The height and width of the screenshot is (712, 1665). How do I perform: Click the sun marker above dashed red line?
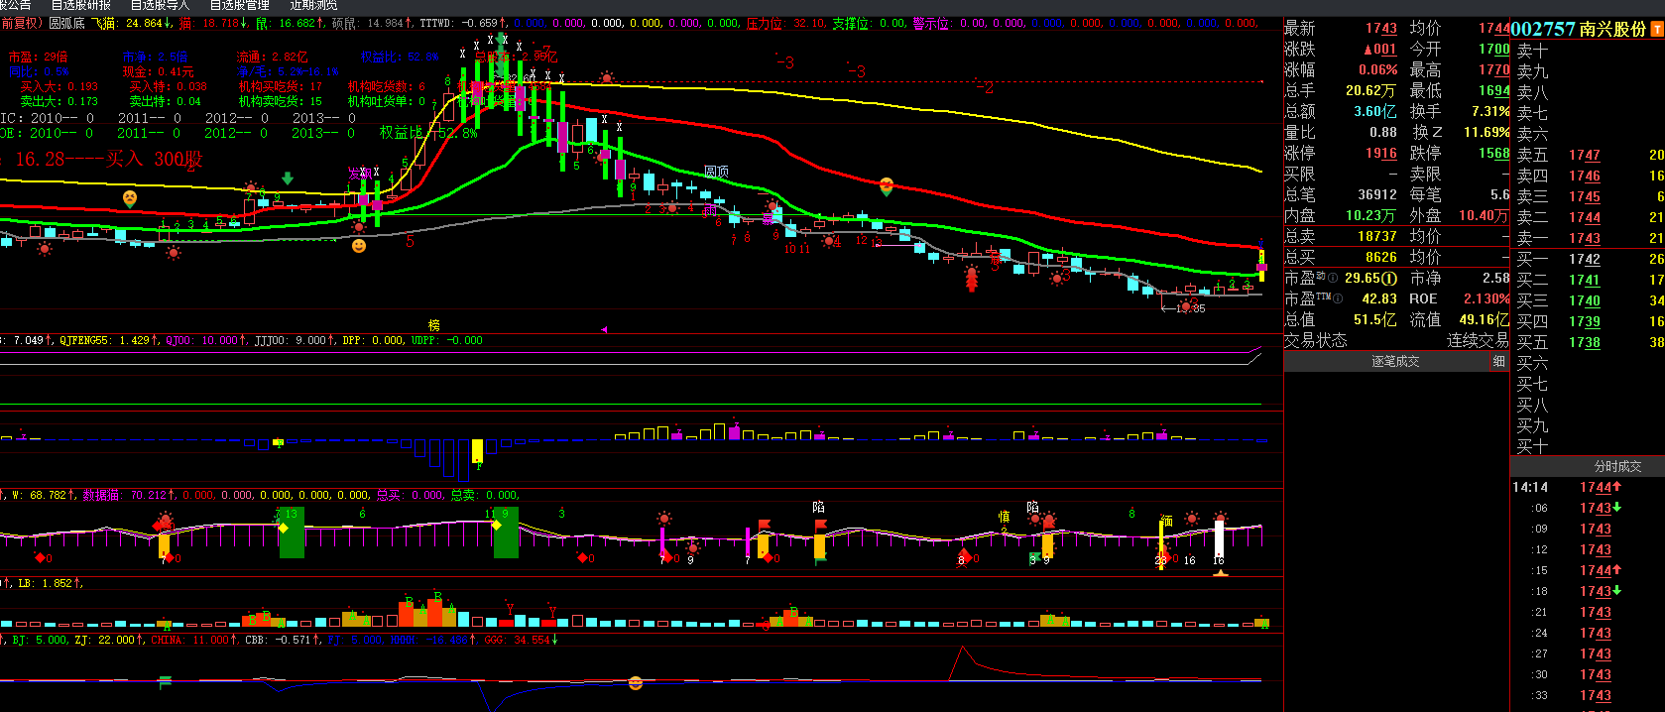[x=607, y=77]
